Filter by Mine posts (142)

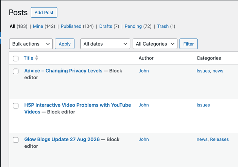44,26
